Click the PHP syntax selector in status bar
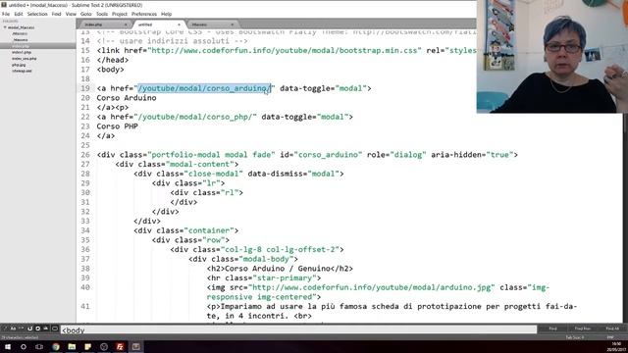 610,337
